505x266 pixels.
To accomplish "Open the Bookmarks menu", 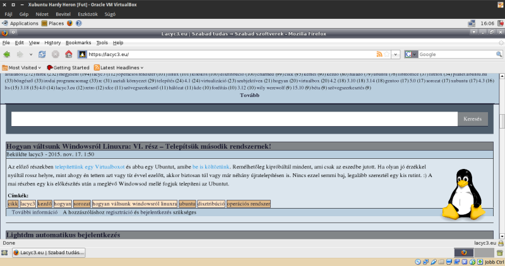I will (x=78, y=42).
